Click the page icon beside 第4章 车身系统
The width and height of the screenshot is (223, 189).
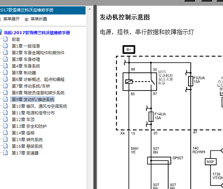(x=6, y=66)
